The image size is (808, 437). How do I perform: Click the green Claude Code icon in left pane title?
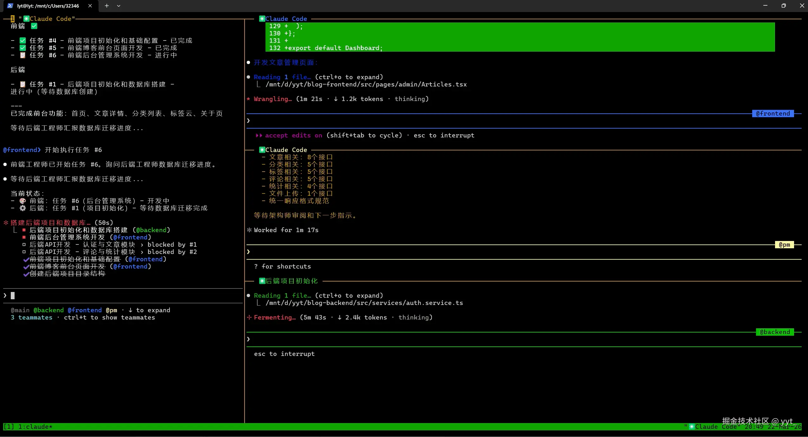[x=26, y=19]
